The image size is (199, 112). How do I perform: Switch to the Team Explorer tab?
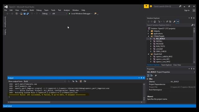(x=166, y=65)
